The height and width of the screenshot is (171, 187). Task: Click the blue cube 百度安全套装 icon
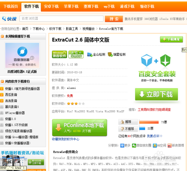pos(147,60)
